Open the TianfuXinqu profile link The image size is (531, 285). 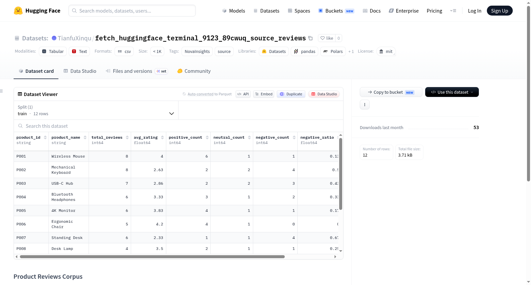coord(74,38)
